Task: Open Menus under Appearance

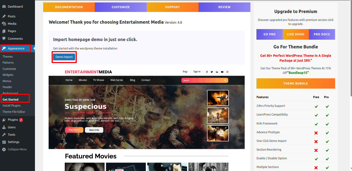Action: [x=7, y=81]
